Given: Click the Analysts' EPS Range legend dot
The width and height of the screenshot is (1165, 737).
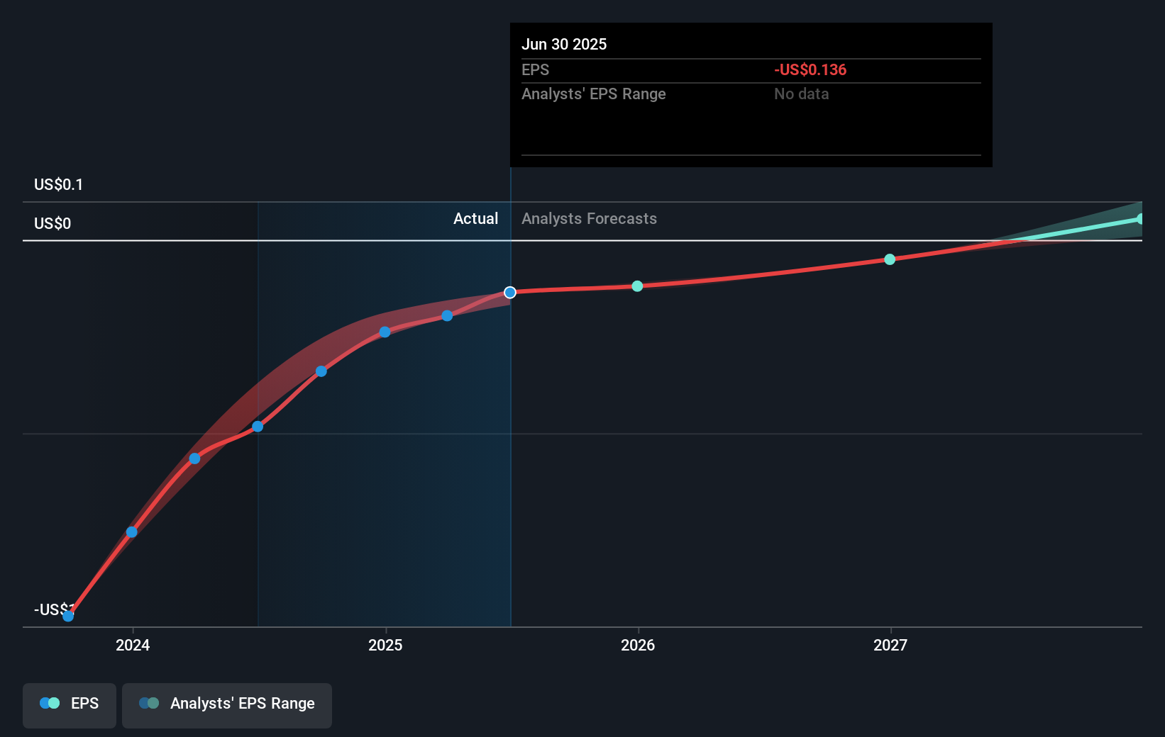Looking at the screenshot, I should [149, 702].
